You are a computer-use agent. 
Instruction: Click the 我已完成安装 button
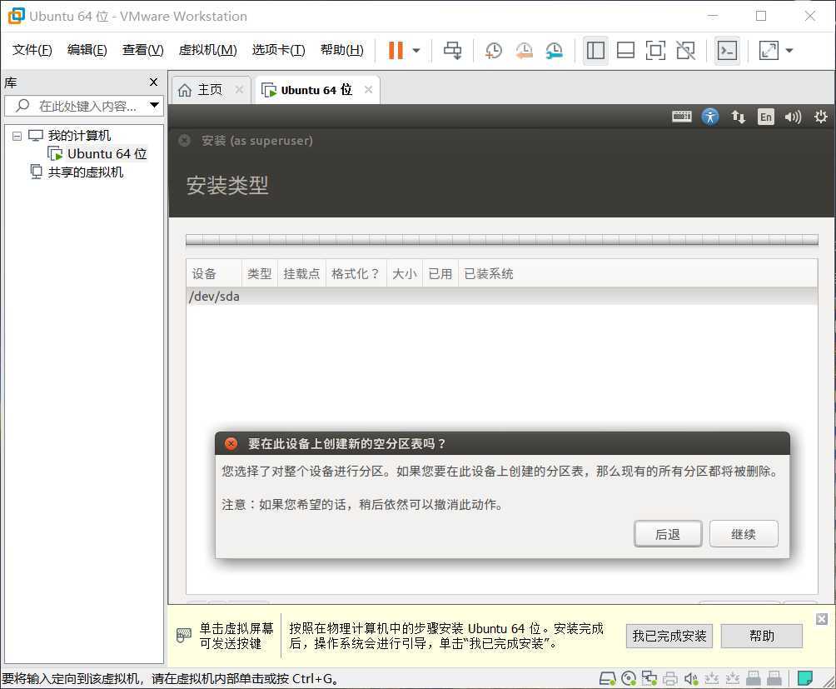(x=669, y=636)
